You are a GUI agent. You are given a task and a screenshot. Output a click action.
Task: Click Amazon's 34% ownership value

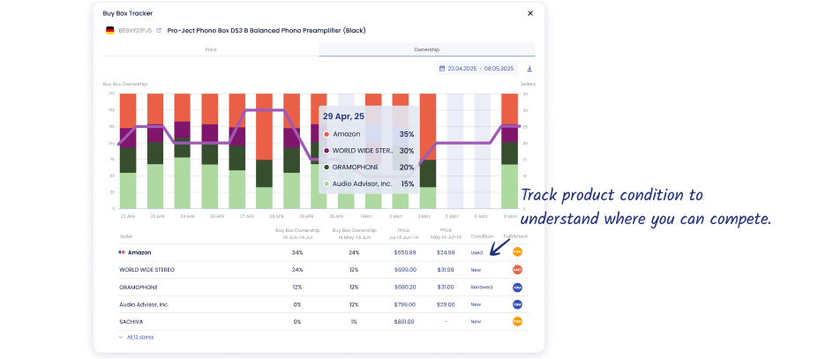[297, 253]
